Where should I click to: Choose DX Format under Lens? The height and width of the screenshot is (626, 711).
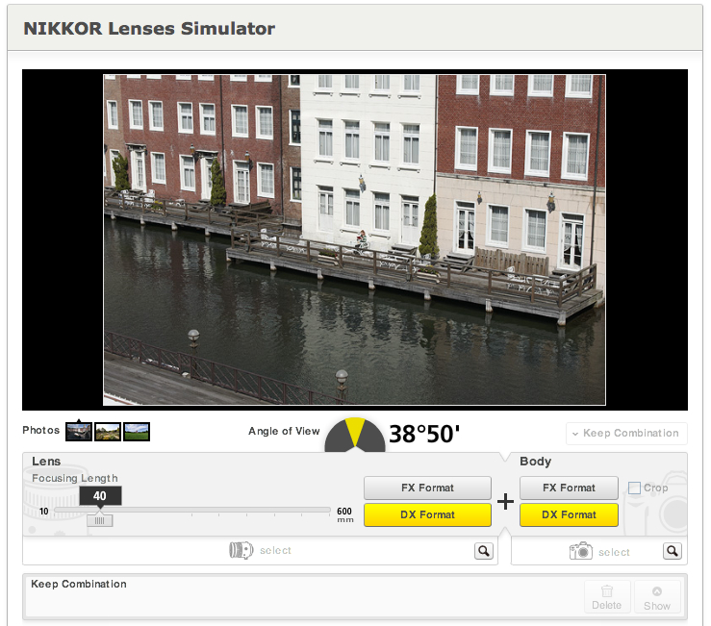(427, 514)
